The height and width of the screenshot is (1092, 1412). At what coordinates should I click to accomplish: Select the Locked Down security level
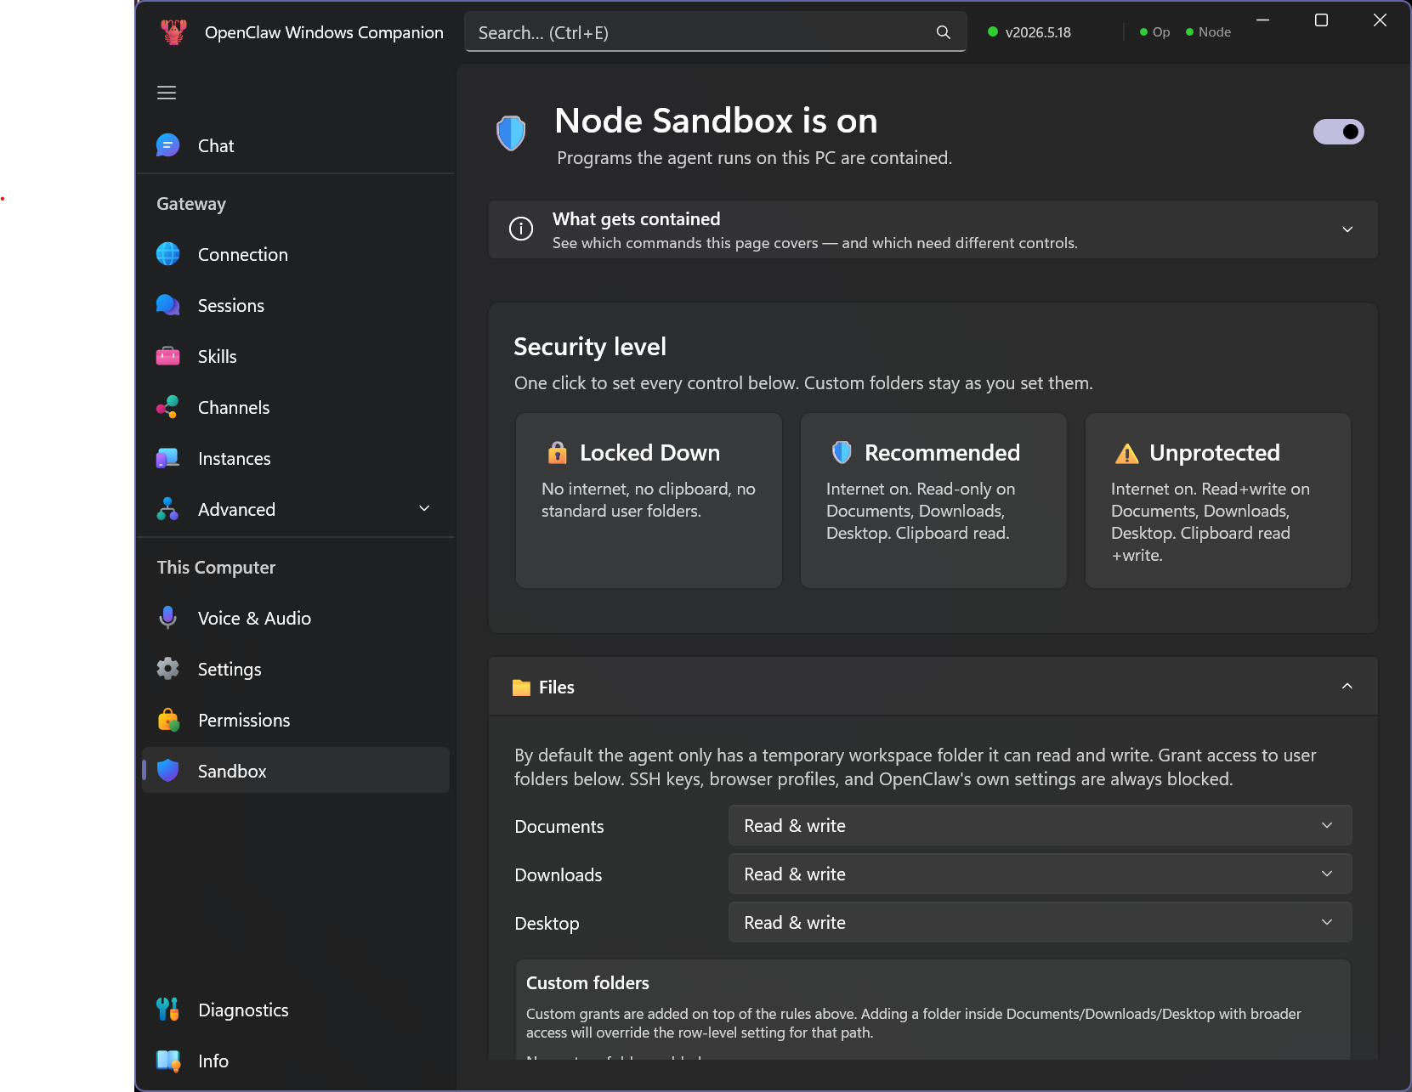(649, 501)
